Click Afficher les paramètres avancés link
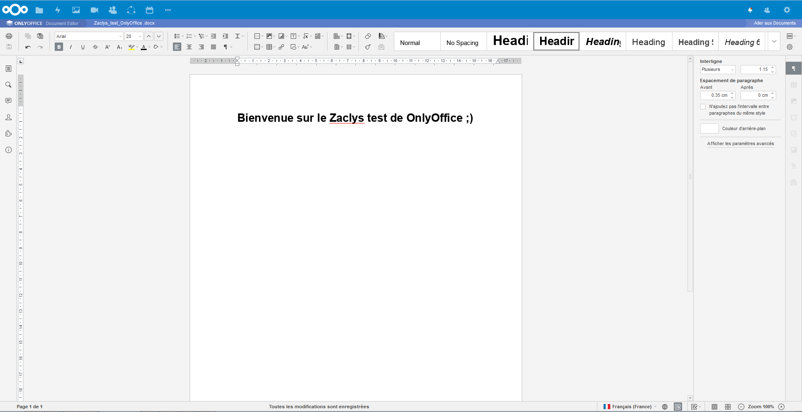The image size is (802, 412). 740,143
